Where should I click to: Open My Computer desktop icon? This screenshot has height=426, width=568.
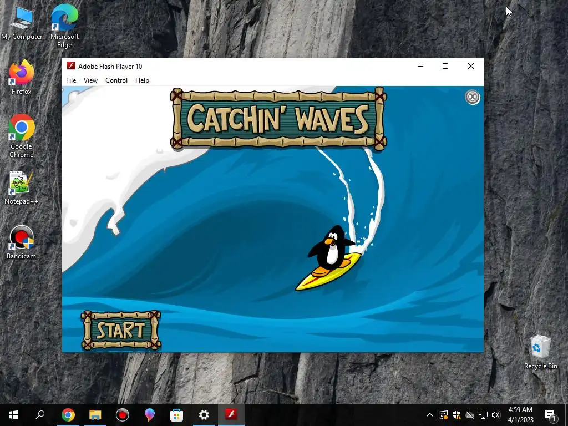22,23
